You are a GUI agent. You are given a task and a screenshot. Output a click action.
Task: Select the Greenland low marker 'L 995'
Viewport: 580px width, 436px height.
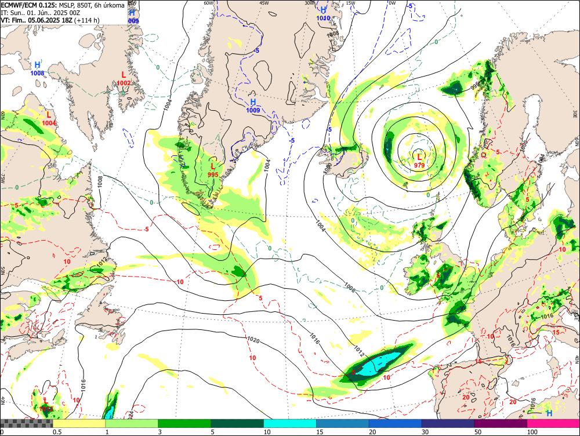point(213,170)
